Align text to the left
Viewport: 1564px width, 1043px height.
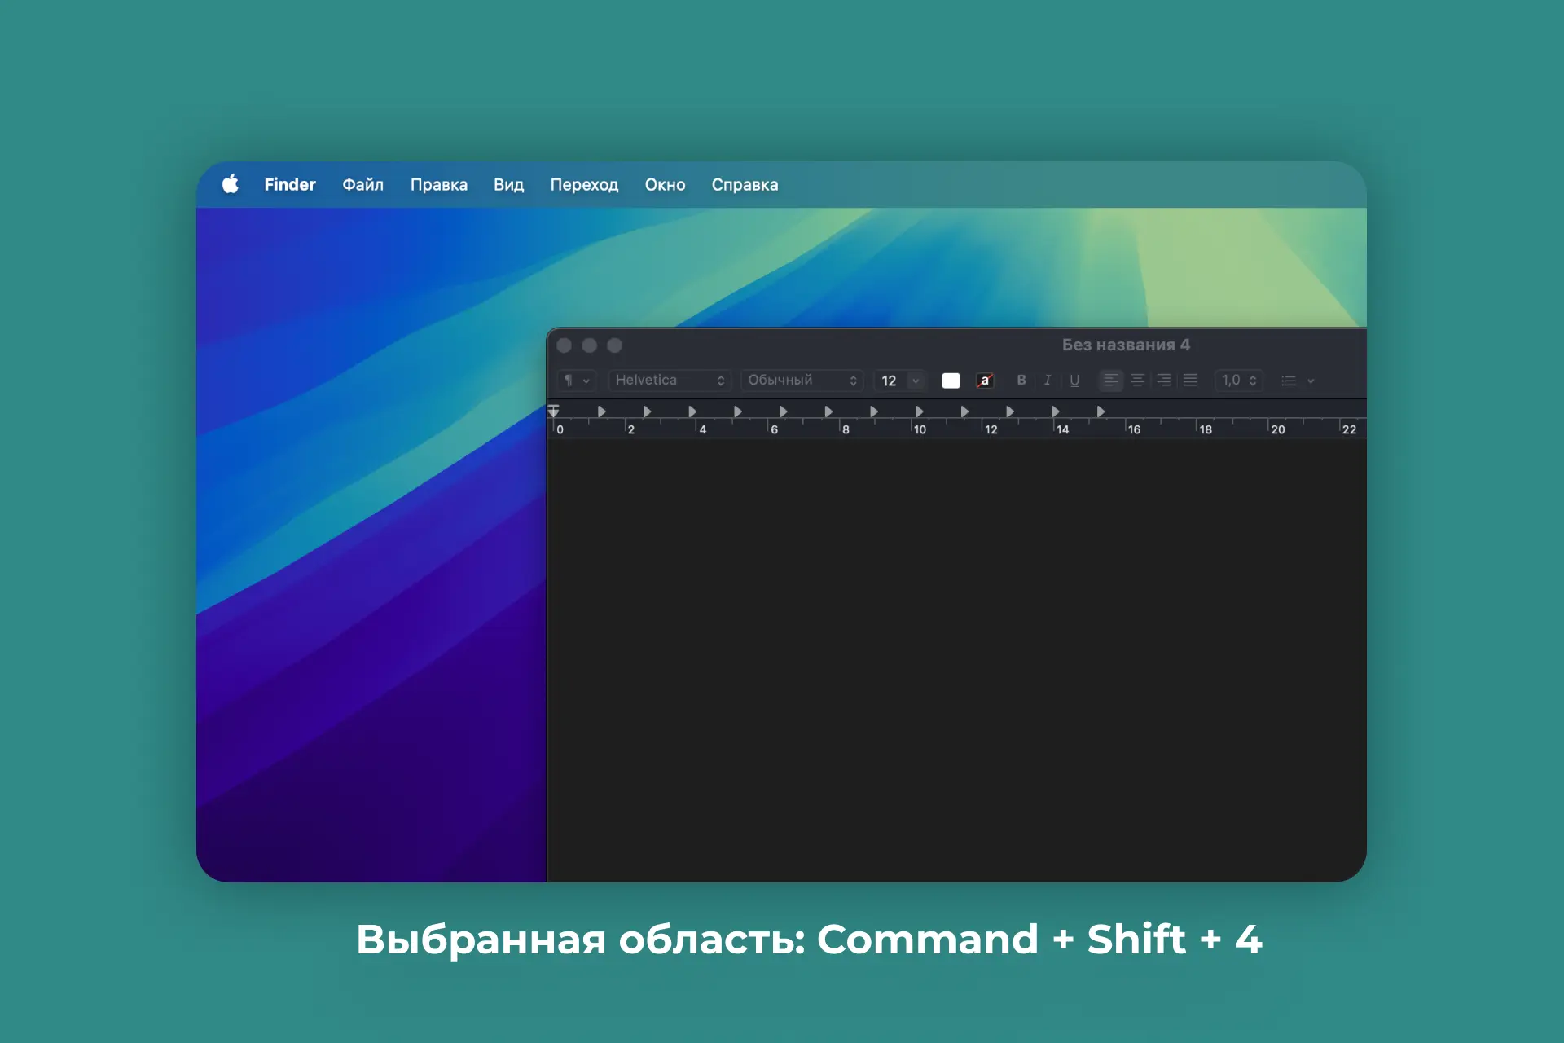[1110, 381]
